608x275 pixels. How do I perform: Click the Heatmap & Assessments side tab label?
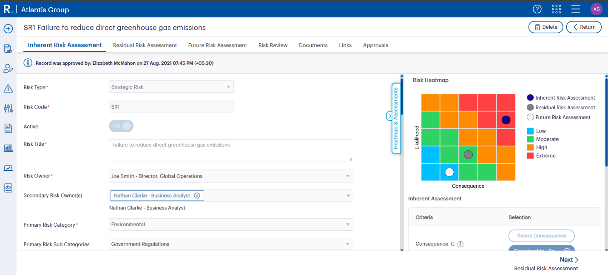[x=396, y=118]
